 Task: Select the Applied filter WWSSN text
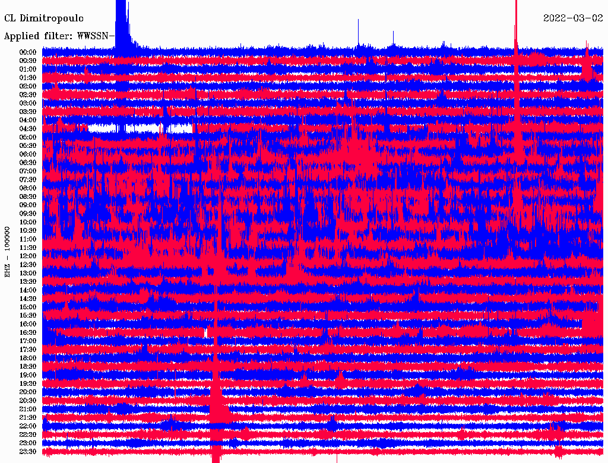pos(59,36)
